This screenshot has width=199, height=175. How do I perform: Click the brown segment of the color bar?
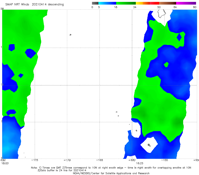(x=168, y=3)
